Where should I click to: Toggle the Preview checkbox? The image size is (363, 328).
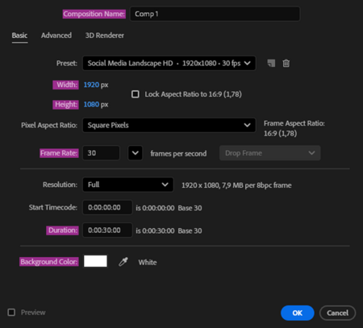(11, 313)
